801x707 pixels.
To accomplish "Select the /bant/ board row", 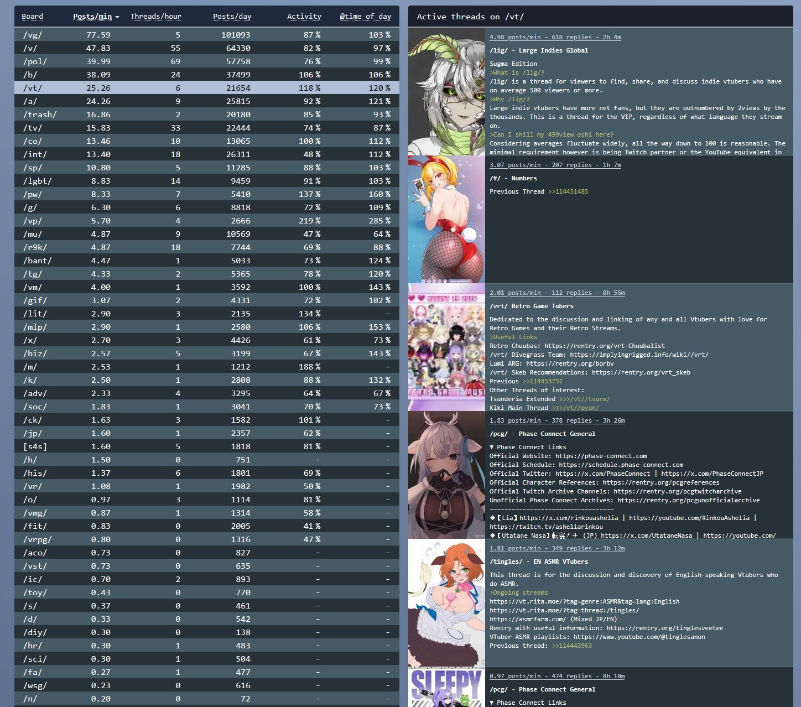I will click(x=207, y=261).
